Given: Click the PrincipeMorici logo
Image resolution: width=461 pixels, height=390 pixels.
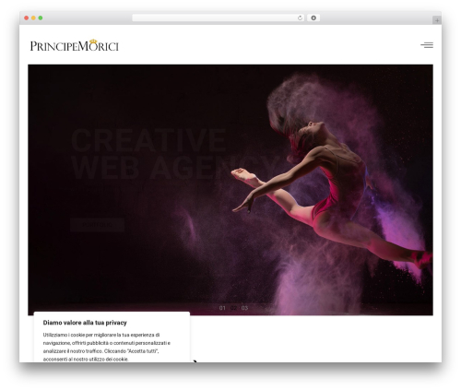Looking at the screenshot, I should click(x=74, y=45).
